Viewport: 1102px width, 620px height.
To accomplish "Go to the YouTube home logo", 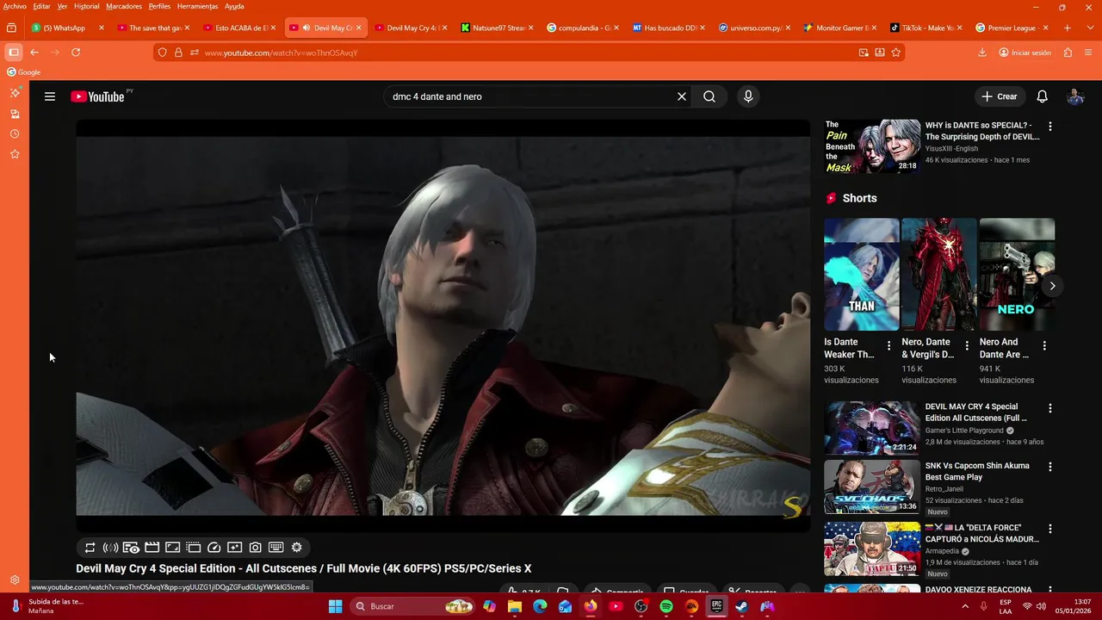I will click(97, 96).
